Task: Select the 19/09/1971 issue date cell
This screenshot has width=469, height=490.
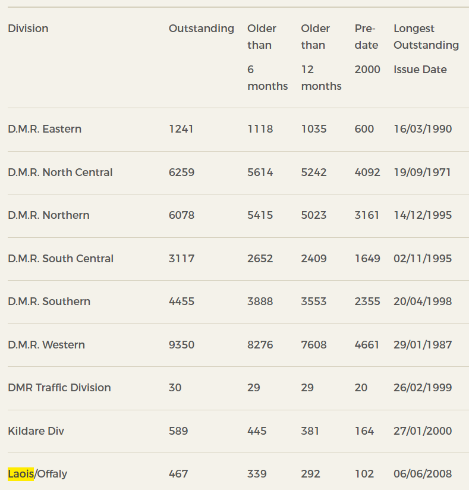Action: point(422,172)
